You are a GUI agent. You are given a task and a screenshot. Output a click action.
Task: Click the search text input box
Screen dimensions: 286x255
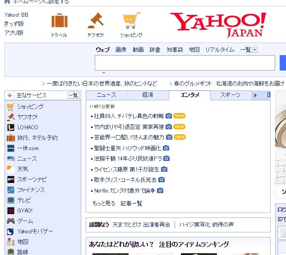pos(185,63)
